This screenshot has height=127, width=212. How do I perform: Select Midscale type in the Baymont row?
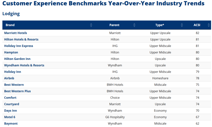(x=160, y=124)
